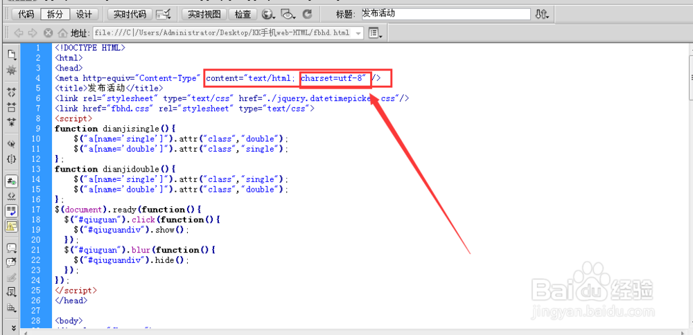Viewport: 693px width, 335px height.
Task: Show more coding toolbar tools chevron
Action: click(x=13, y=328)
